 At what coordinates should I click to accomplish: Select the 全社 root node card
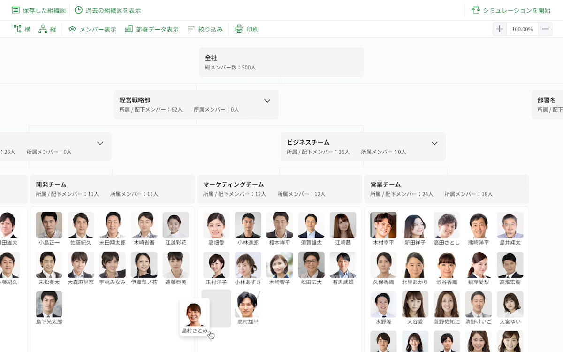tap(281, 61)
